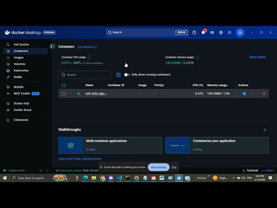Viewport: 277px width, 208px height.
Task: Open File Explorer from taskbar
Action: click(x=94, y=178)
